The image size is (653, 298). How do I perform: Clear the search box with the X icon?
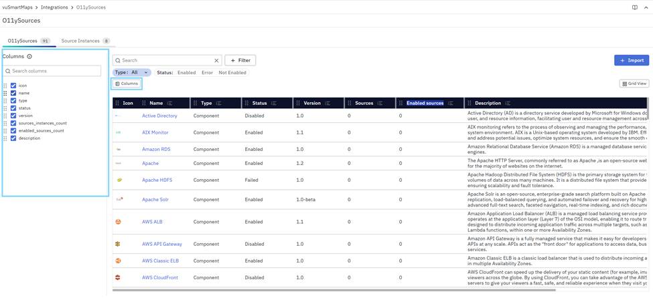(216, 61)
